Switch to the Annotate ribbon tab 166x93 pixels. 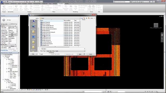pyautogui.click(x=24, y=4)
